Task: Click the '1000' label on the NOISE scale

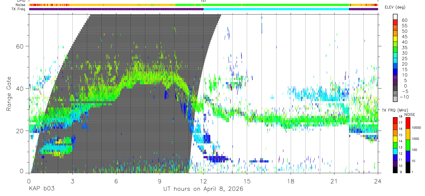Action: [415, 139]
